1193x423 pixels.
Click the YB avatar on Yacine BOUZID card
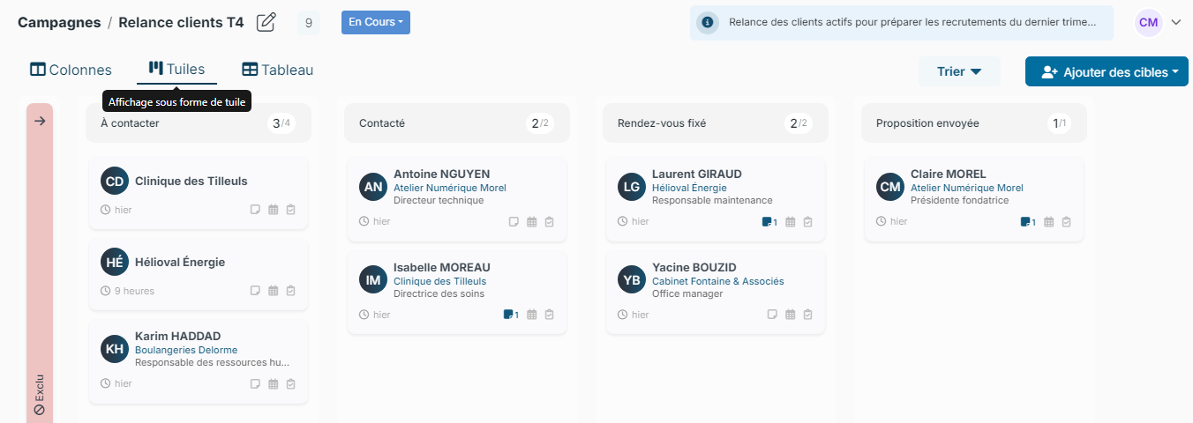632,280
